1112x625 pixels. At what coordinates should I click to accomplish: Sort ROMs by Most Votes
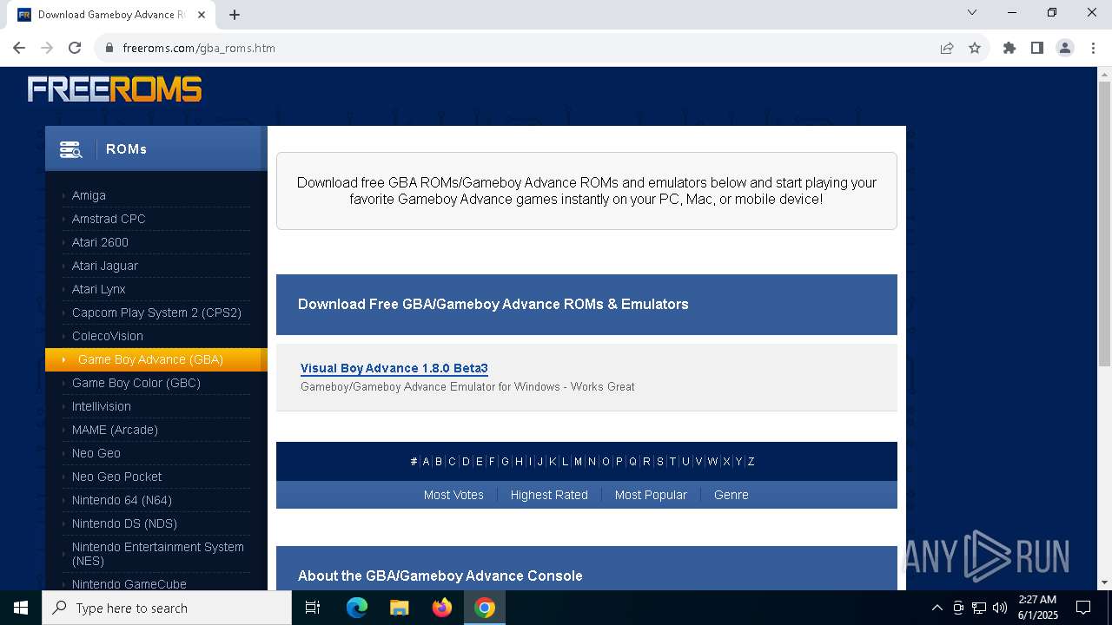tap(453, 495)
